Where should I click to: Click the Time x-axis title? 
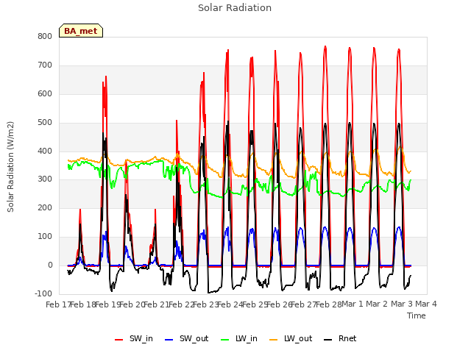point(417,315)
